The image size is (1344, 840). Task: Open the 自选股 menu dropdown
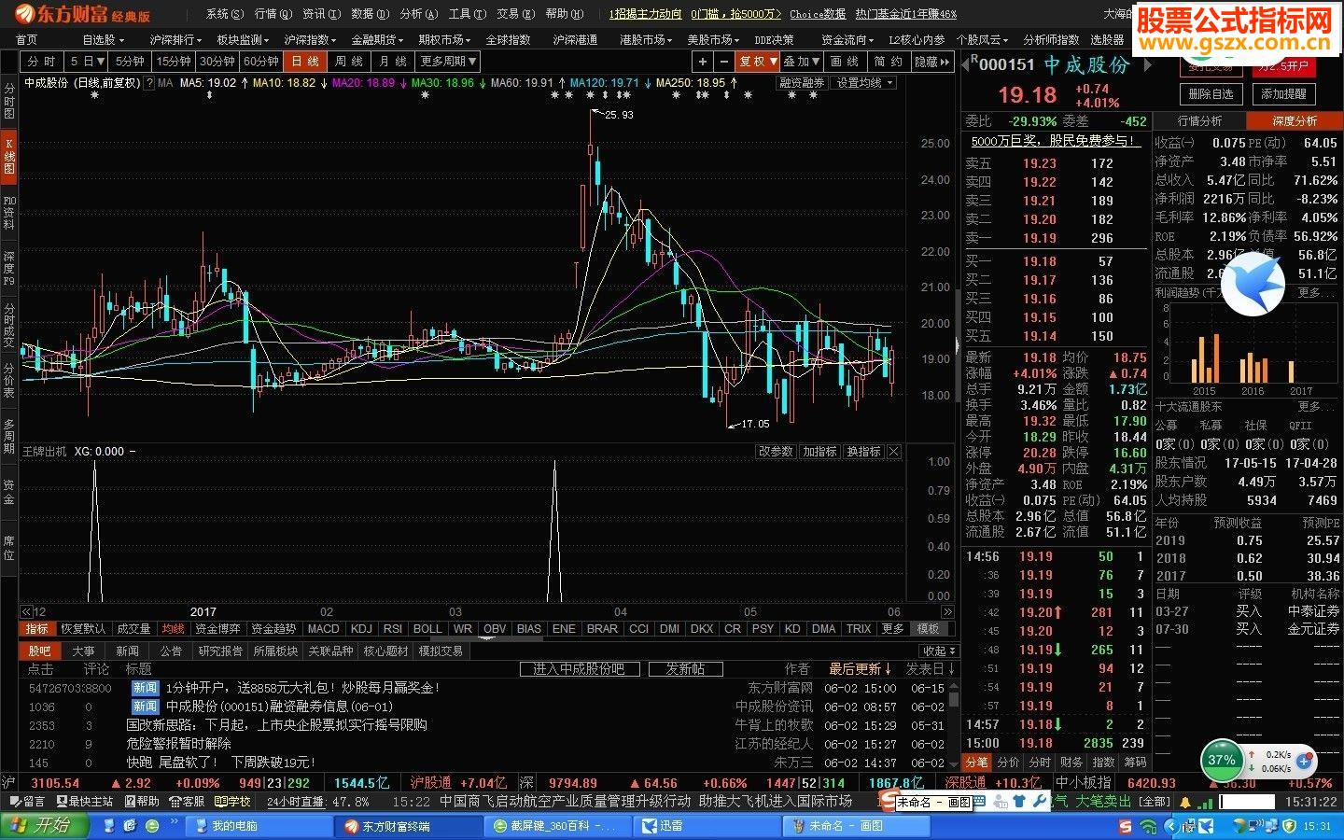pyautogui.click(x=103, y=40)
